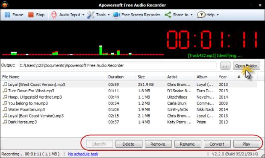Click music note icon beside You belong to me.mp3
Viewport: 265px width, 158px height.
tap(5, 103)
